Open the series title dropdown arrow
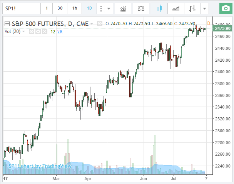 click(x=92, y=24)
